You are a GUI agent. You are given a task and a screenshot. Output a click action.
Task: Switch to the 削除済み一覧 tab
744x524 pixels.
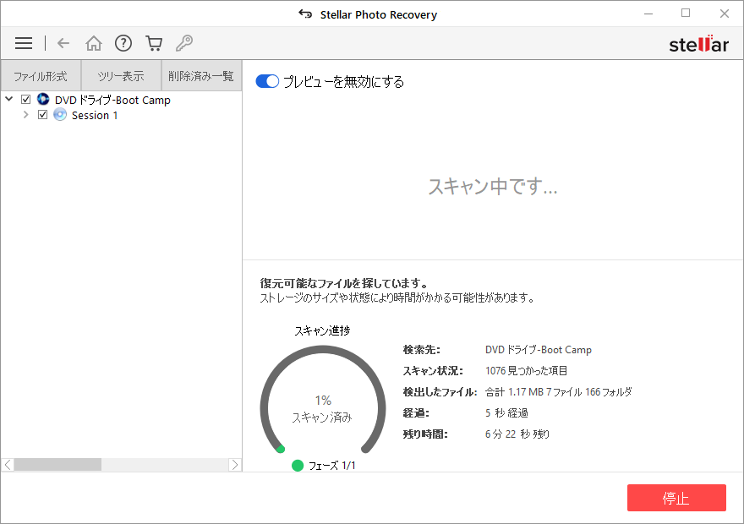coord(201,75)
